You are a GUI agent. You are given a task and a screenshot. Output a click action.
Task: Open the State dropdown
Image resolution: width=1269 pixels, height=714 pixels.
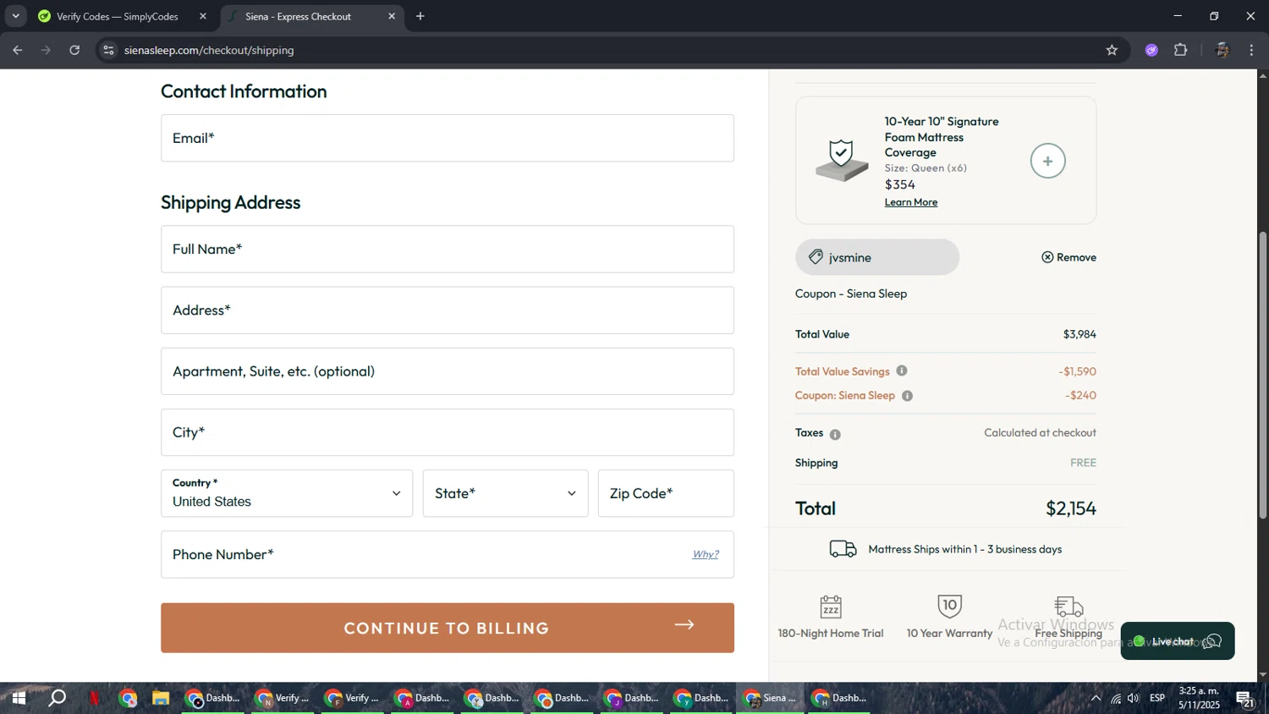pos(505,493)
